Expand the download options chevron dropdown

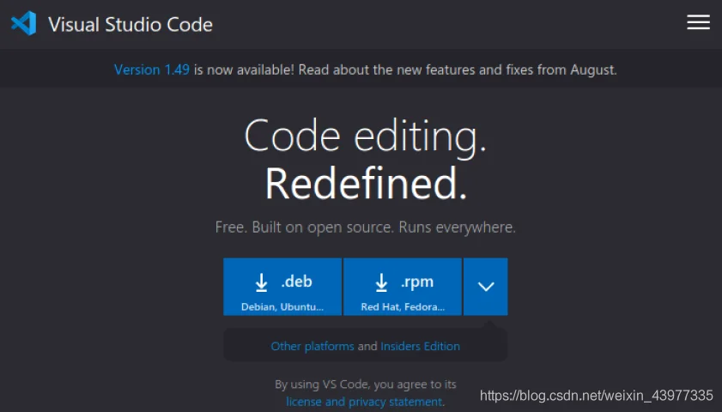[486, 287]
